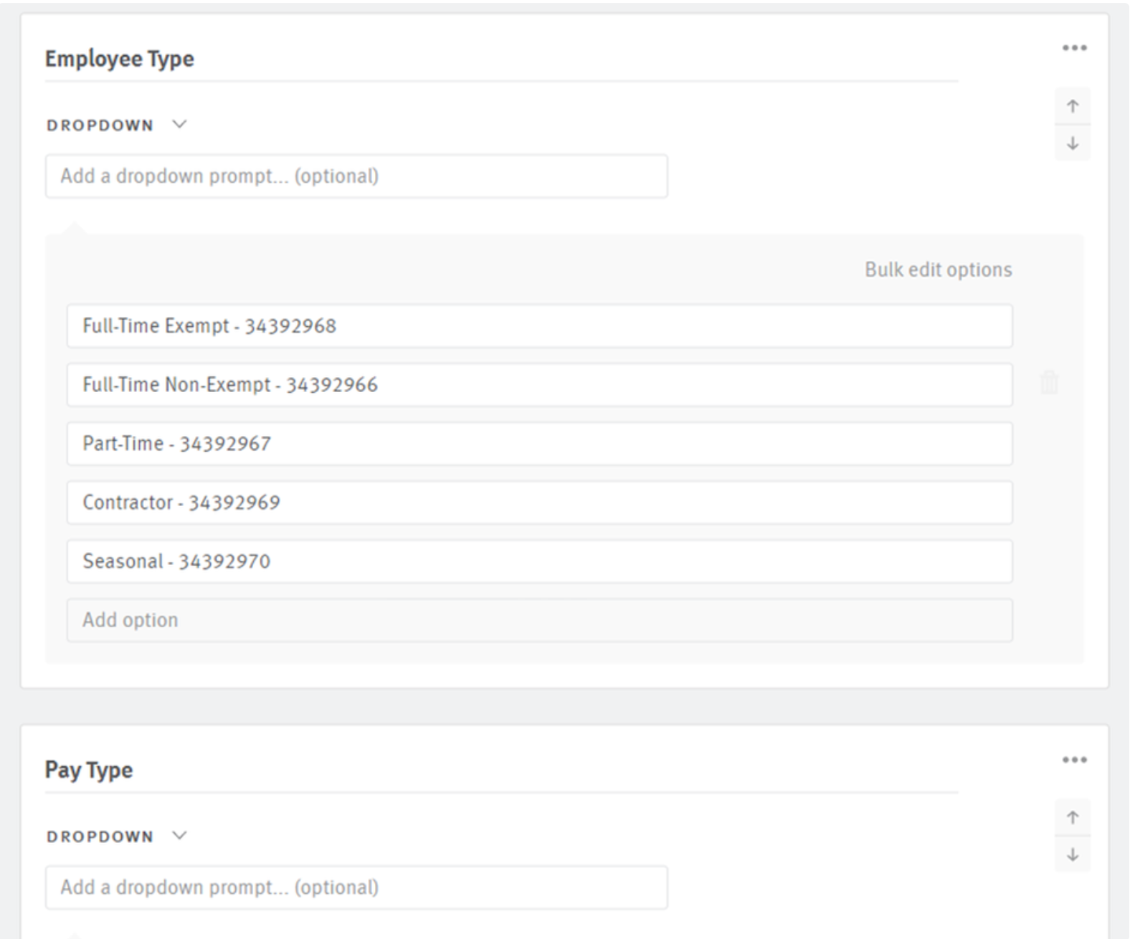This screenshot has height=939, width=1130.
Task: Click Pay Type dropdown prompt field
Action: [x=356, y=887]
